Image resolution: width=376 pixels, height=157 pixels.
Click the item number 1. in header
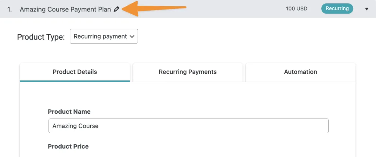click(10, 10)
